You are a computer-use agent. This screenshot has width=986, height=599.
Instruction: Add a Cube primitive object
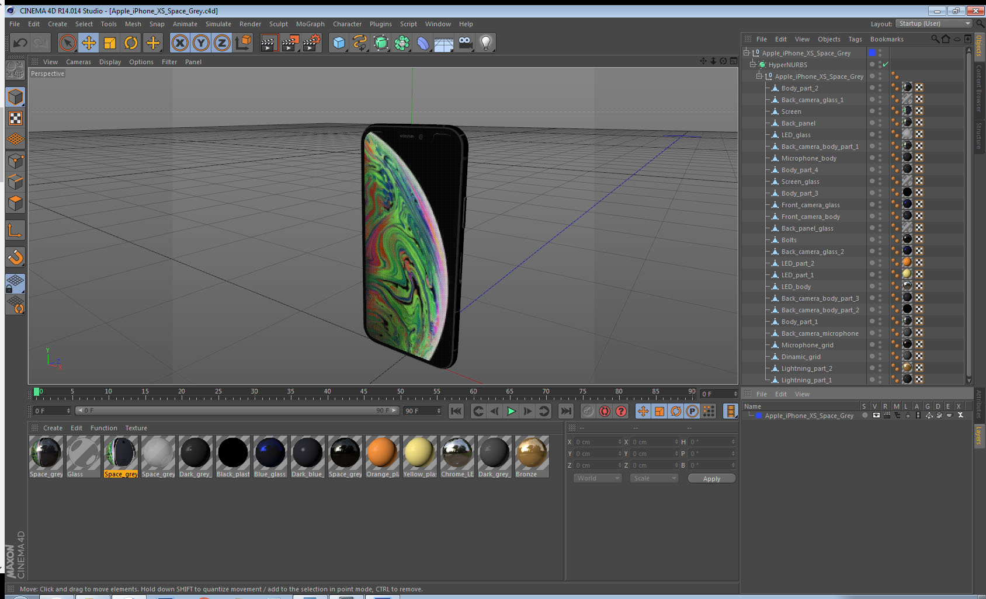tap(339, 43)
